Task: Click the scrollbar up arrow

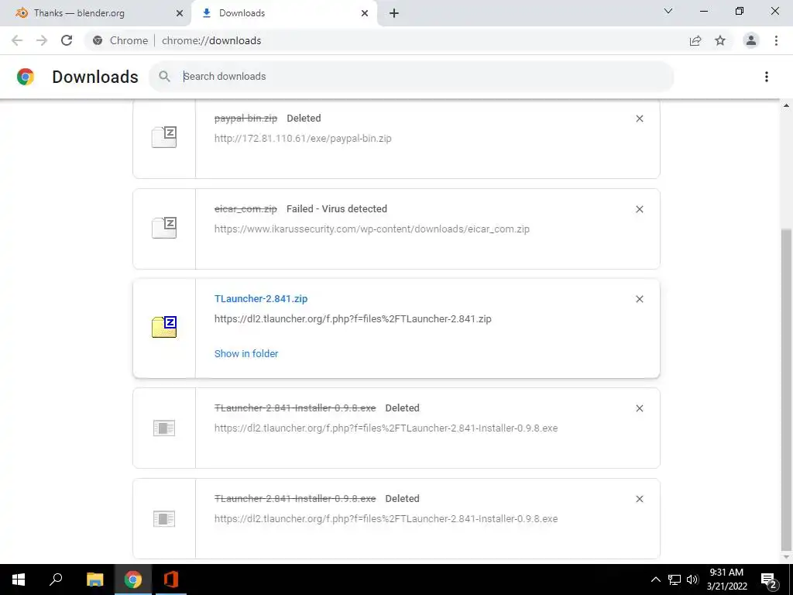Action: click(786, 105)
